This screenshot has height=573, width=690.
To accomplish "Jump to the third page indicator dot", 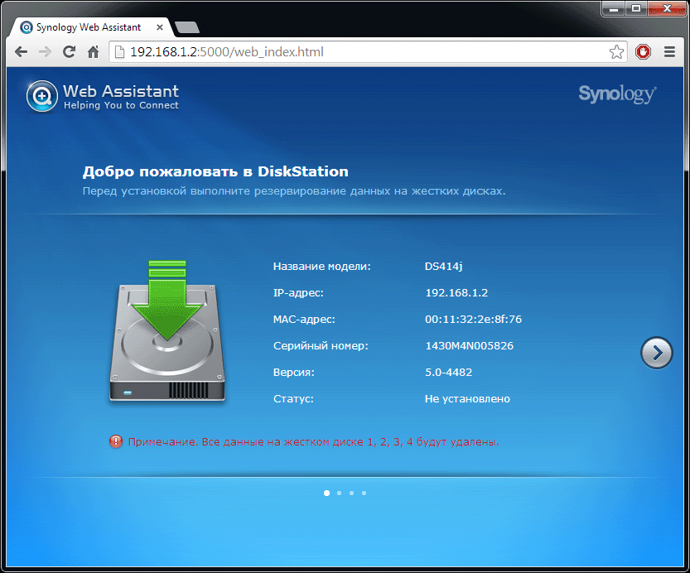I will pos(351,493).
